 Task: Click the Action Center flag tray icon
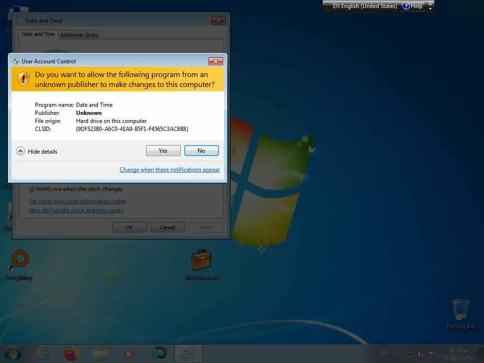[432, 354]
